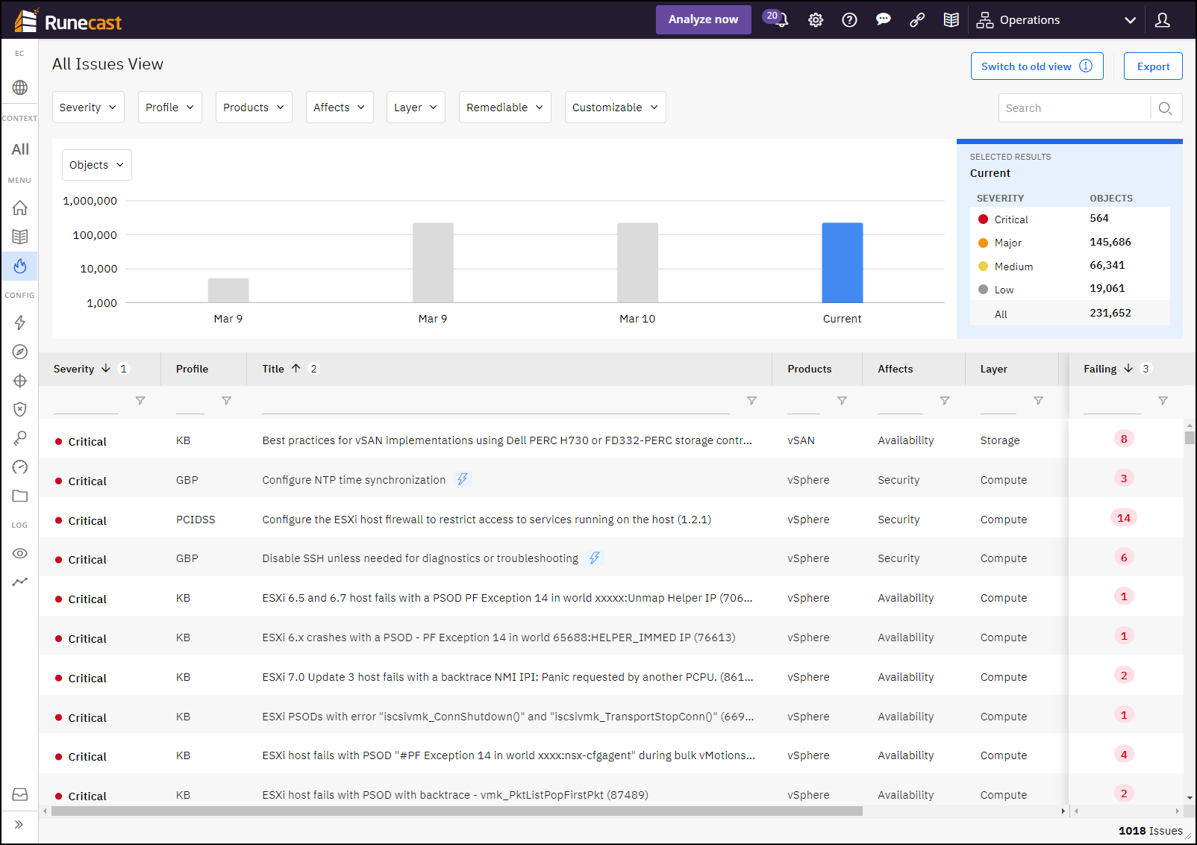Viewport: 1197px width, 845px height.
Task: Open the Remediable filter dropdown
Action: [x=505, y=107]
